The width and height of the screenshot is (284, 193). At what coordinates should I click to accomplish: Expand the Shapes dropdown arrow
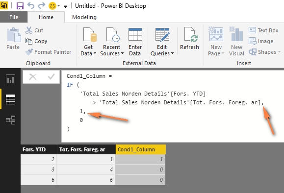pos(279,52)
